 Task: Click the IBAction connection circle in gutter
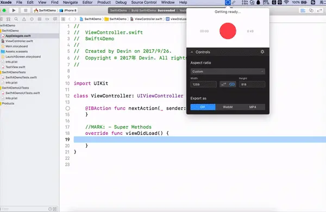point(68,108)
